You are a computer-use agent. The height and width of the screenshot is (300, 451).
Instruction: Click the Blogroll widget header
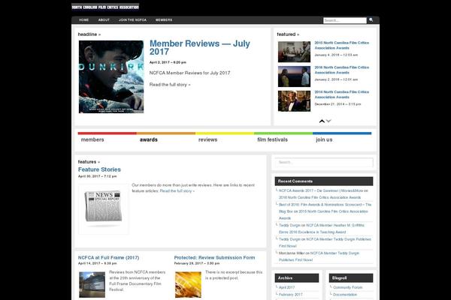click(351, 278)
